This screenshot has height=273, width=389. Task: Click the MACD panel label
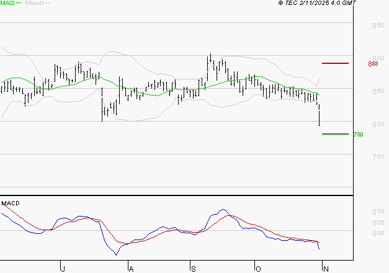pos(11,204)
